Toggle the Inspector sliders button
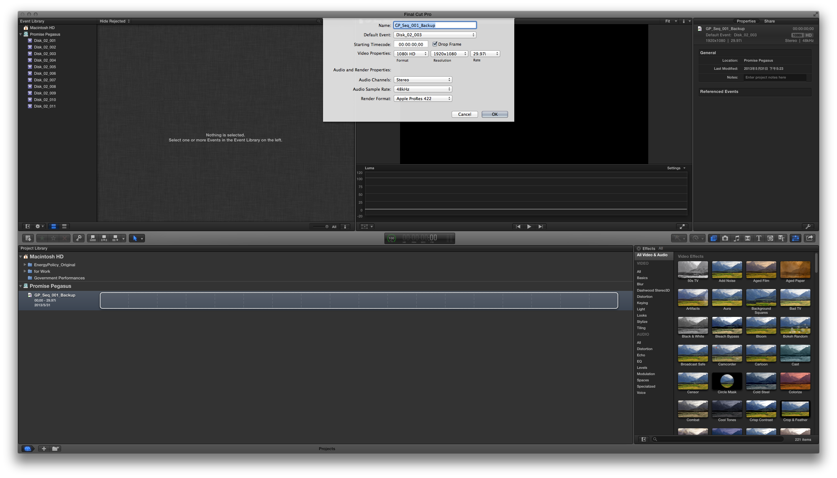Viewport: 837px width, 478px height. coord(795,238)
